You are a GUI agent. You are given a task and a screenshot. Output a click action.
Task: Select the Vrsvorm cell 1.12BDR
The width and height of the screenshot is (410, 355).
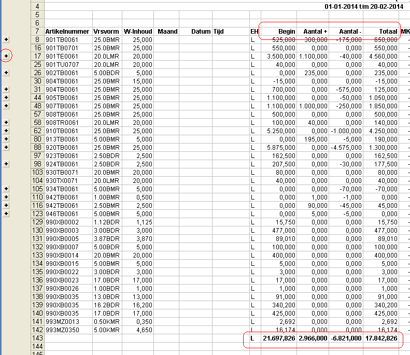pos(107,222)
